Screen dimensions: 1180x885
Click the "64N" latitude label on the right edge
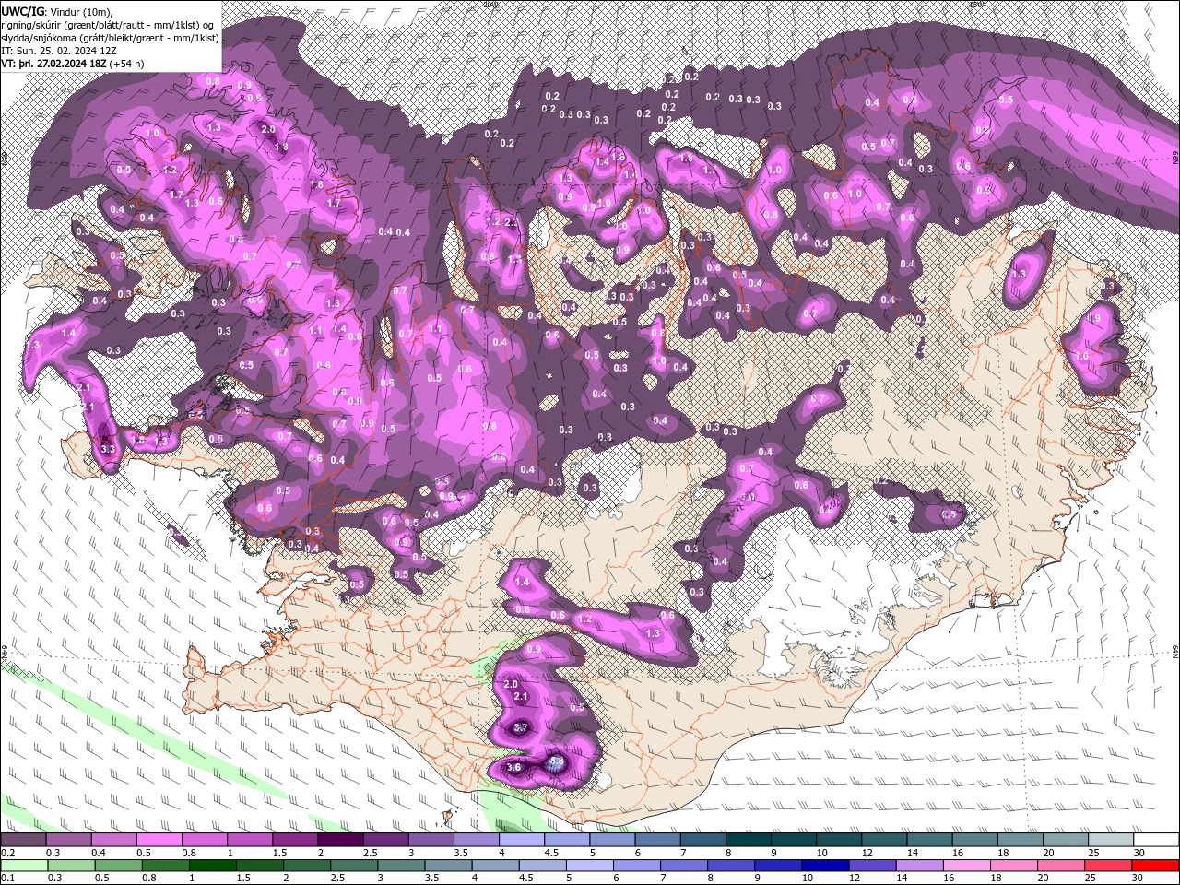point(1175,651)
